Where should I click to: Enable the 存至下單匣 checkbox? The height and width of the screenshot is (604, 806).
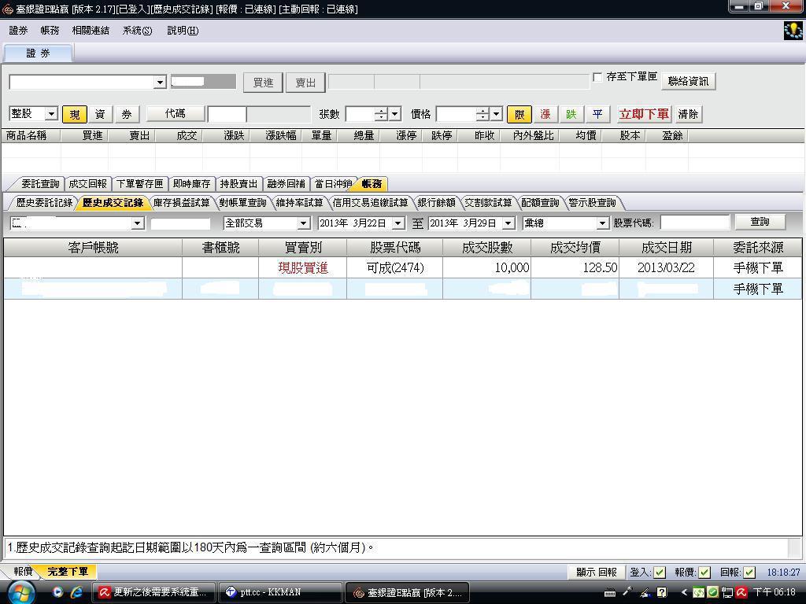click(x=597, y=77)
